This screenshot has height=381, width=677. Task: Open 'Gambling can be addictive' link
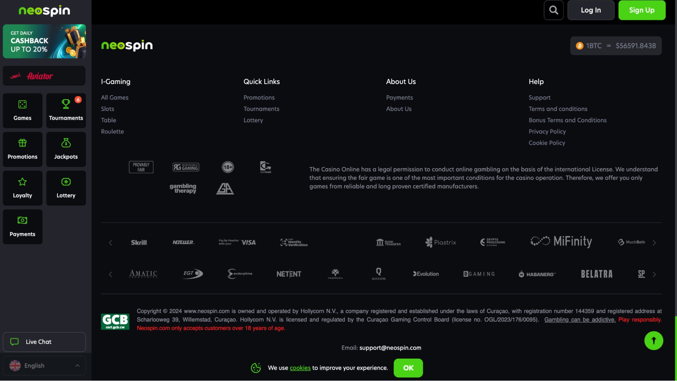(x=580, y=320)
